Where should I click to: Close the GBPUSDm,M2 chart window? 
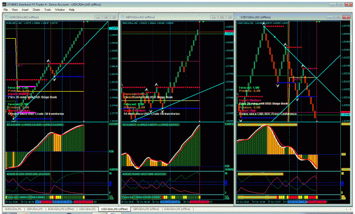click(x=229, y=17)
